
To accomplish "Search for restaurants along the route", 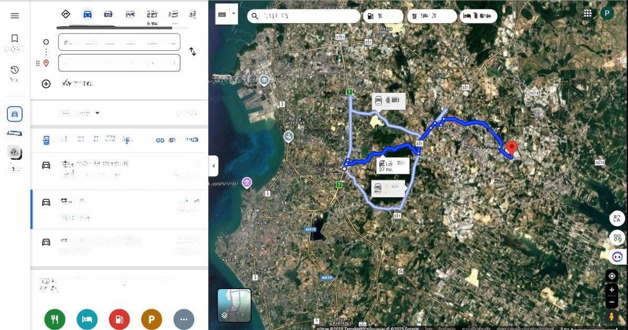I will [55, 319].
